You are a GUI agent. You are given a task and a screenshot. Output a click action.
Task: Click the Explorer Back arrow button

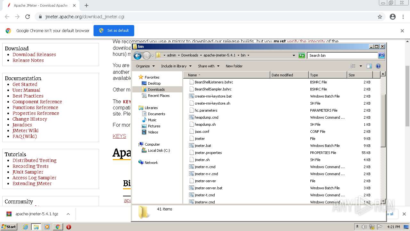click(x=137, y=56)
